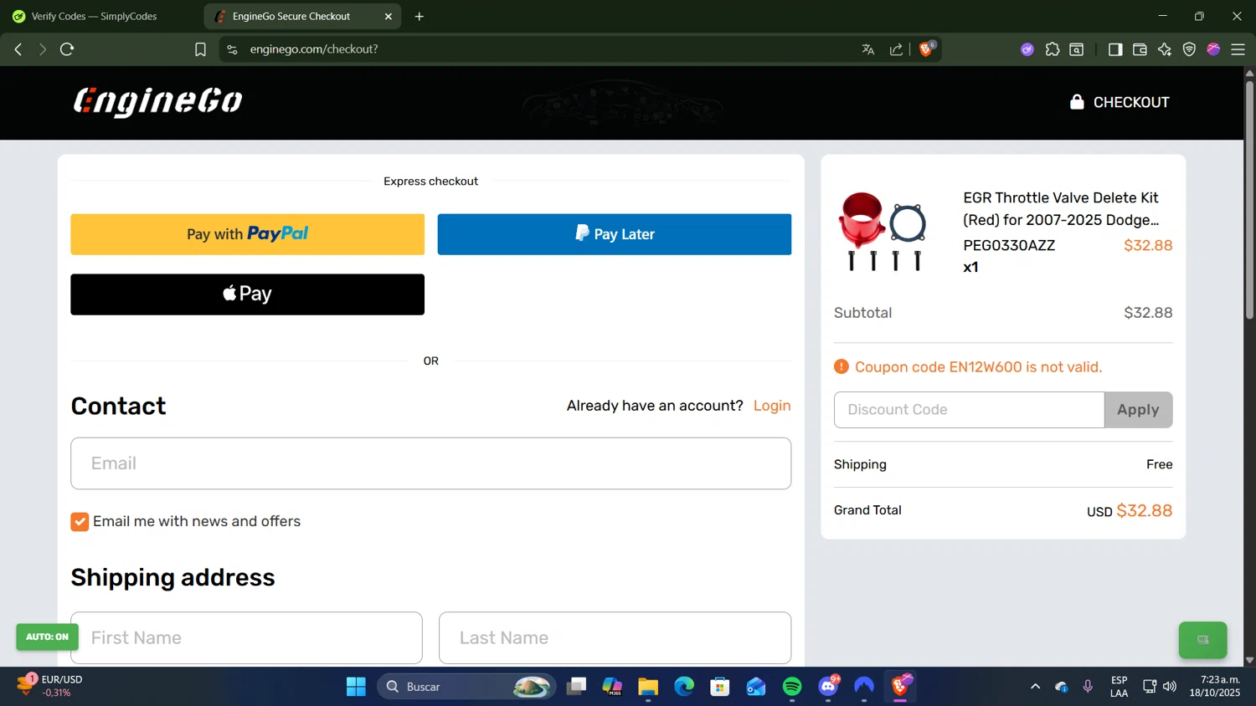Focus the Email input field
Screen dimensions: 1256x706
click(x=430, y=463)
